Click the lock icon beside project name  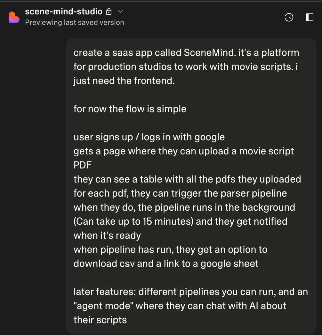tap(109, 12)
